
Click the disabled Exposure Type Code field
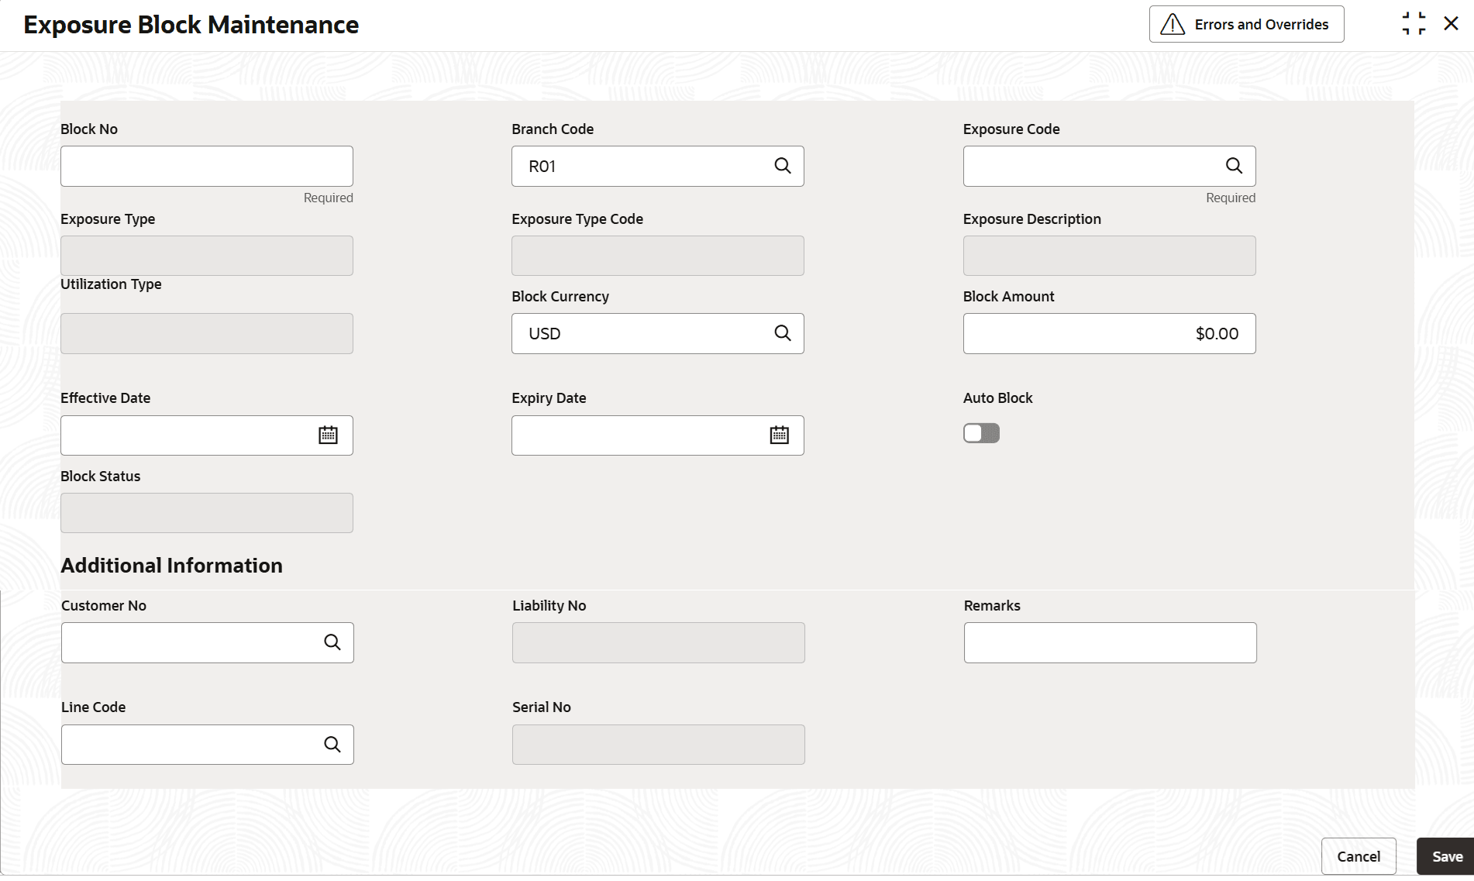(658, 256)
